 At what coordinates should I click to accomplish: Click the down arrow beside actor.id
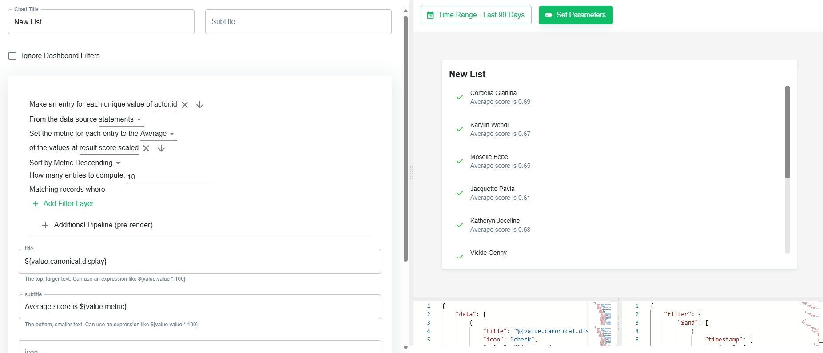coord(200,105)
